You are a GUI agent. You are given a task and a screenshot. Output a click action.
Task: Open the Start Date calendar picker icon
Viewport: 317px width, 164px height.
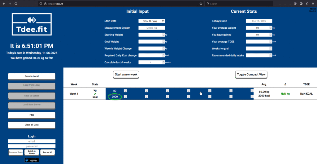point(163,21)
